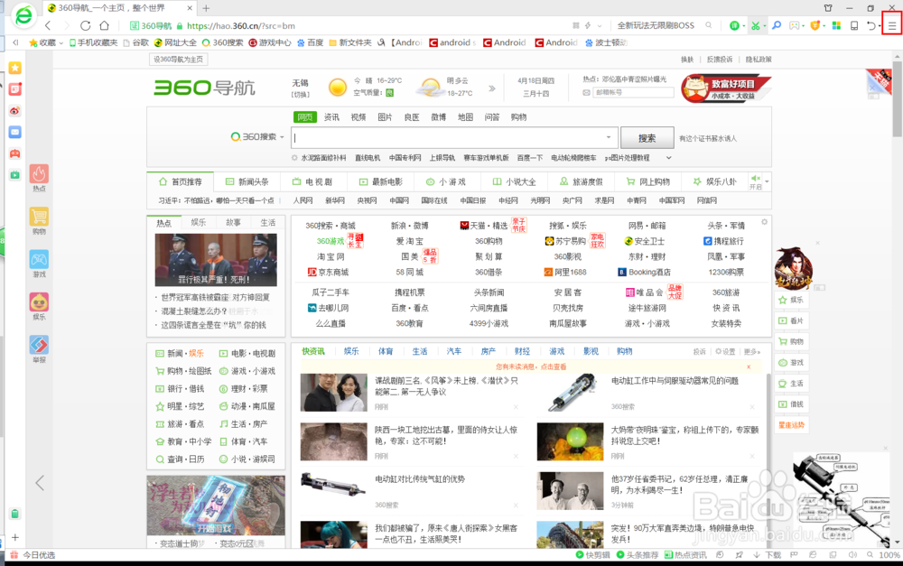
Task: Click the mobile phone assistant icon
Action: (x=854, y=25)
